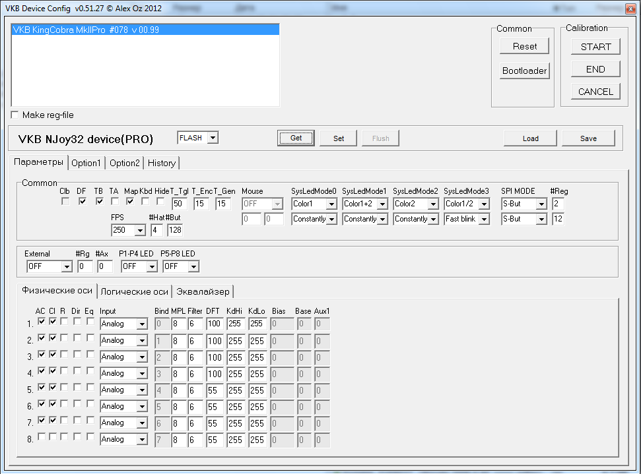This screenshot has width=641, height=474.
Task: Open the Fast blink dropdown
Action: coord(484,220)
